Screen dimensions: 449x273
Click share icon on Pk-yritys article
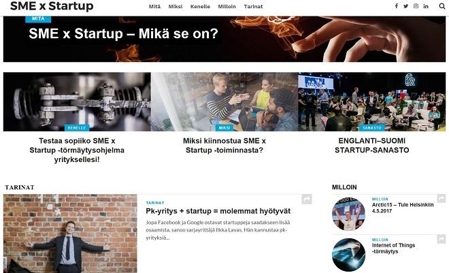(307, 199)
